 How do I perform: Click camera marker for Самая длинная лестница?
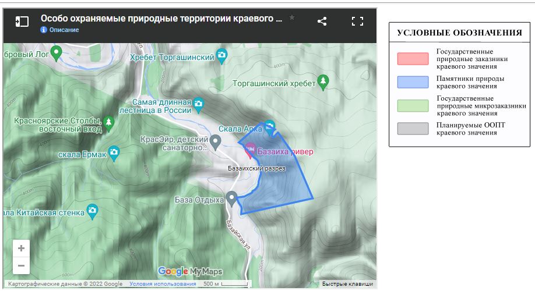point(198,105)
